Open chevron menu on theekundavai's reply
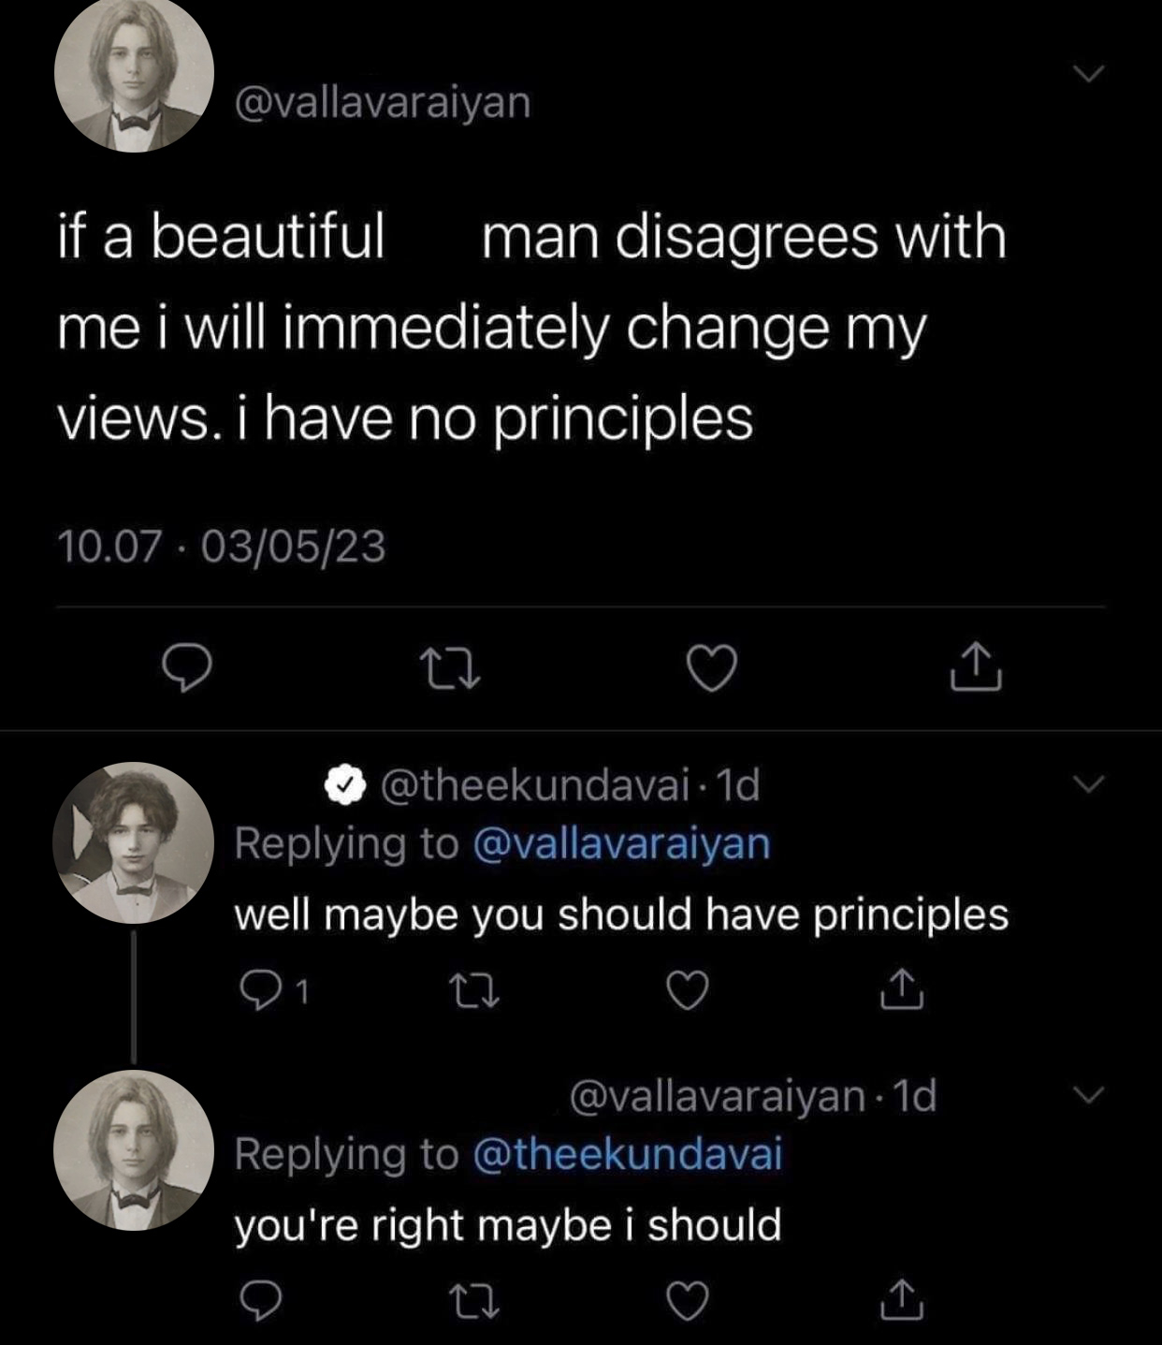Viewport: 1162px width, 1345px height. point(1089,782)
